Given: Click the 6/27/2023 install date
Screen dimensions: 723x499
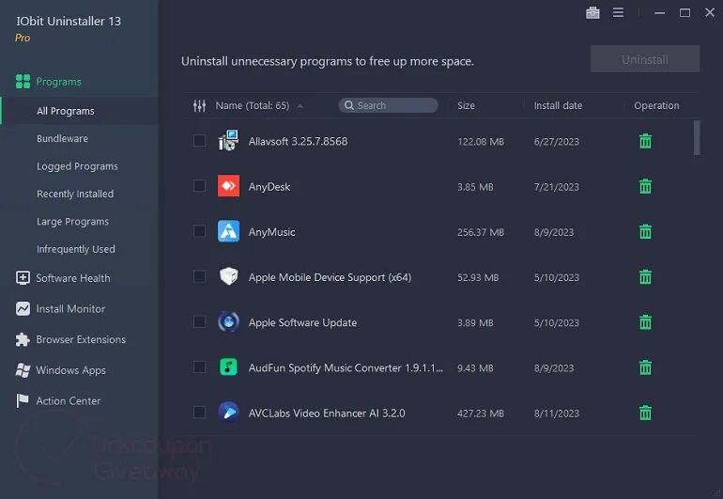Looking at the screenshot, I should [x=556, y=142].
